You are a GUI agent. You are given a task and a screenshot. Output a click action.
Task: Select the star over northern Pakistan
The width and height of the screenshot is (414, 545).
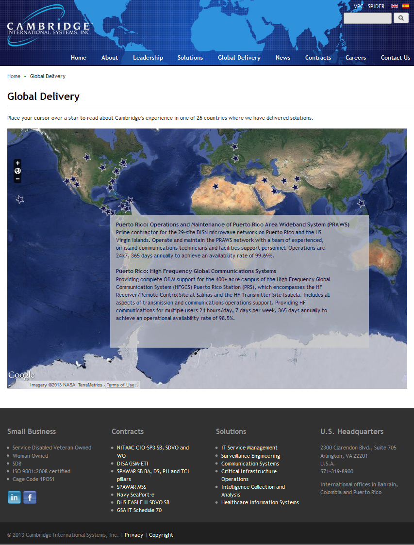[x=297, y=178]
